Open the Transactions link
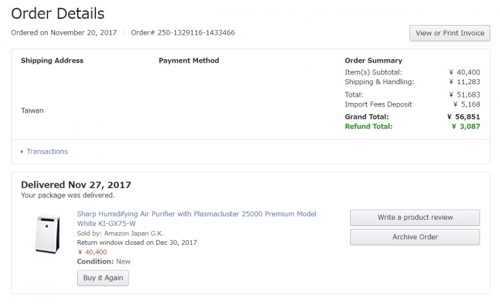 (x=47, y=152)
